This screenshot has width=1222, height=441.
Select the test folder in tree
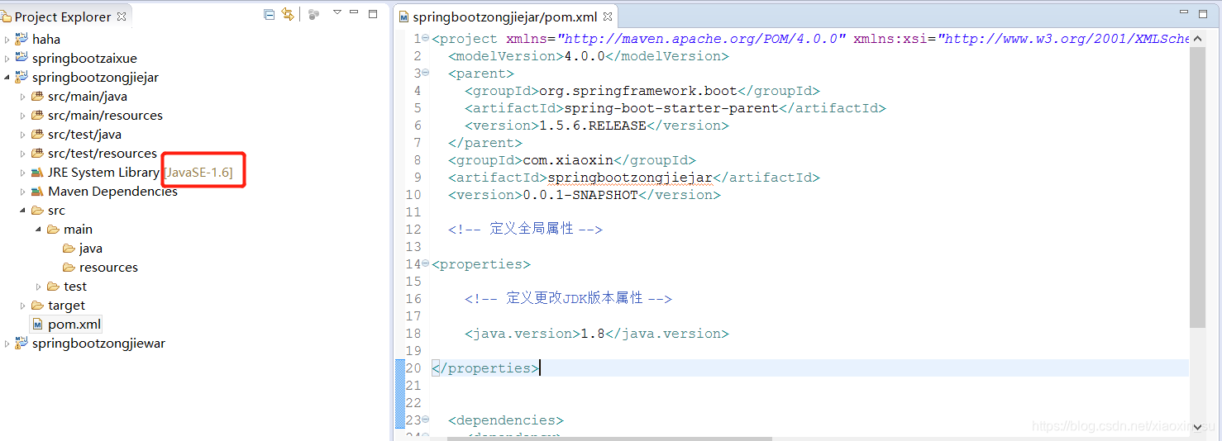tap(67, 286)
